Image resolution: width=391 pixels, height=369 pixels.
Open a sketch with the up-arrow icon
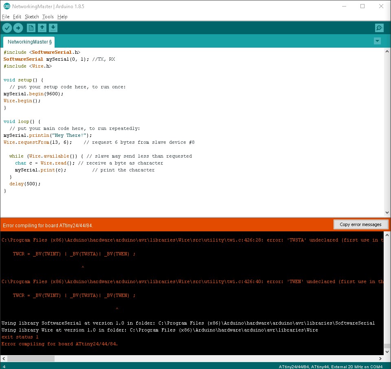42,28
